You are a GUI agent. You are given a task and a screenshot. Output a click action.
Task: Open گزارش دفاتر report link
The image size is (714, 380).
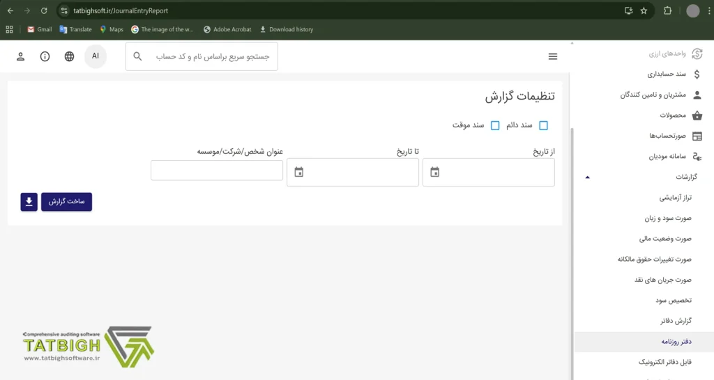coord(675,321)
